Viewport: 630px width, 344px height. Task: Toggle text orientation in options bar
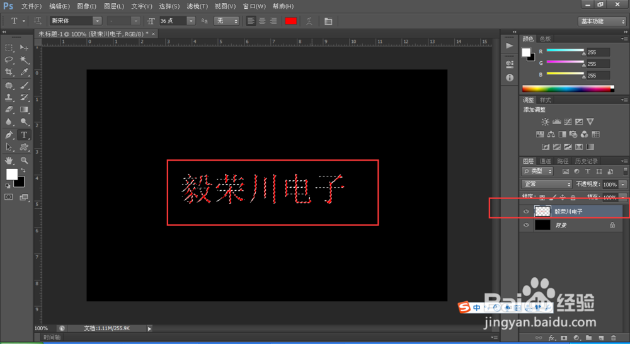coord(37,21)
